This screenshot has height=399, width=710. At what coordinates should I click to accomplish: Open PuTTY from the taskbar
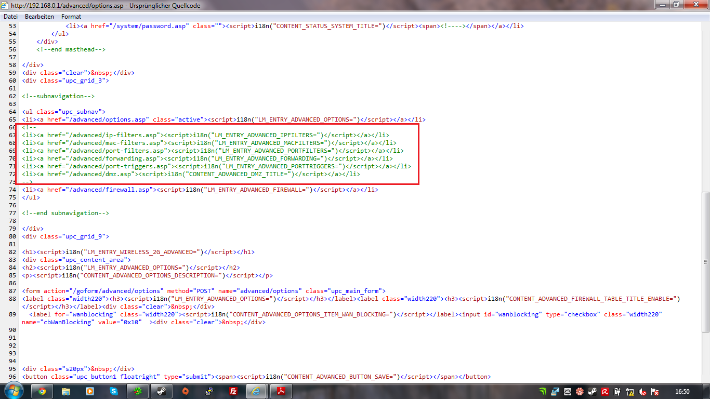point(209,391)
